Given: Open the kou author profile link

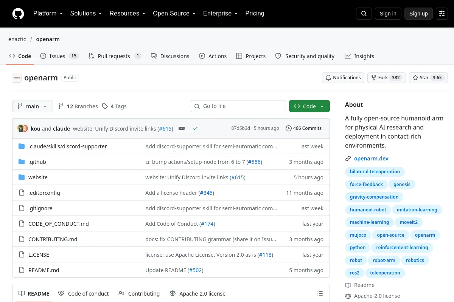Looking at the screenshot, I should click(x=36, y=128).
